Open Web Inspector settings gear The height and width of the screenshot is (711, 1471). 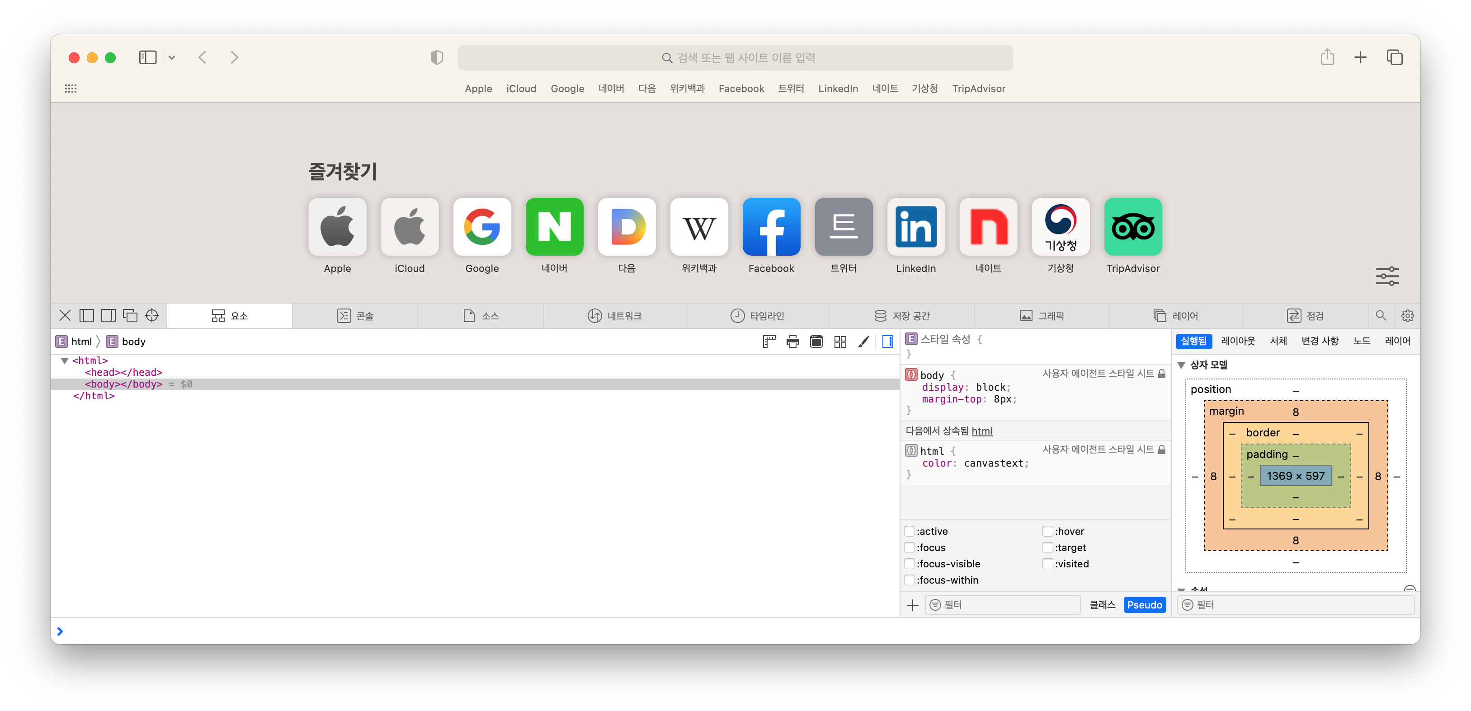coord(1407,316)
